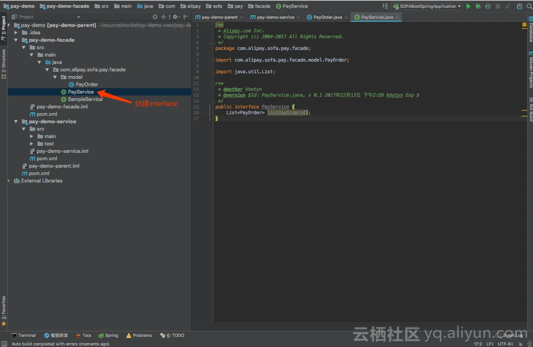Open the 6: TODO tool tab
Image resolution: width=533 pixels, height=347 pixels.
pos(172,335)
